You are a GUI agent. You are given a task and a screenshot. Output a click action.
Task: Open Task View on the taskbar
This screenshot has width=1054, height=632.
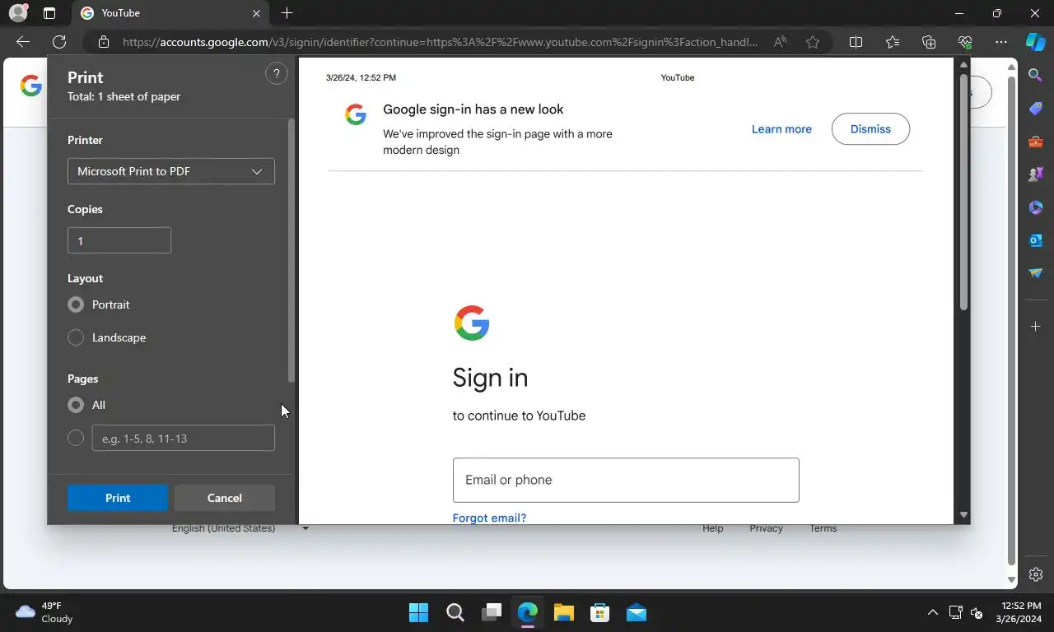pos(492,612)
